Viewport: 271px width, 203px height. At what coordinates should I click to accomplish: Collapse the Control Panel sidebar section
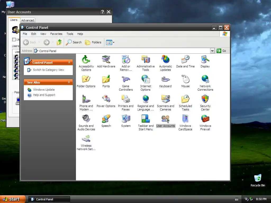69,62
